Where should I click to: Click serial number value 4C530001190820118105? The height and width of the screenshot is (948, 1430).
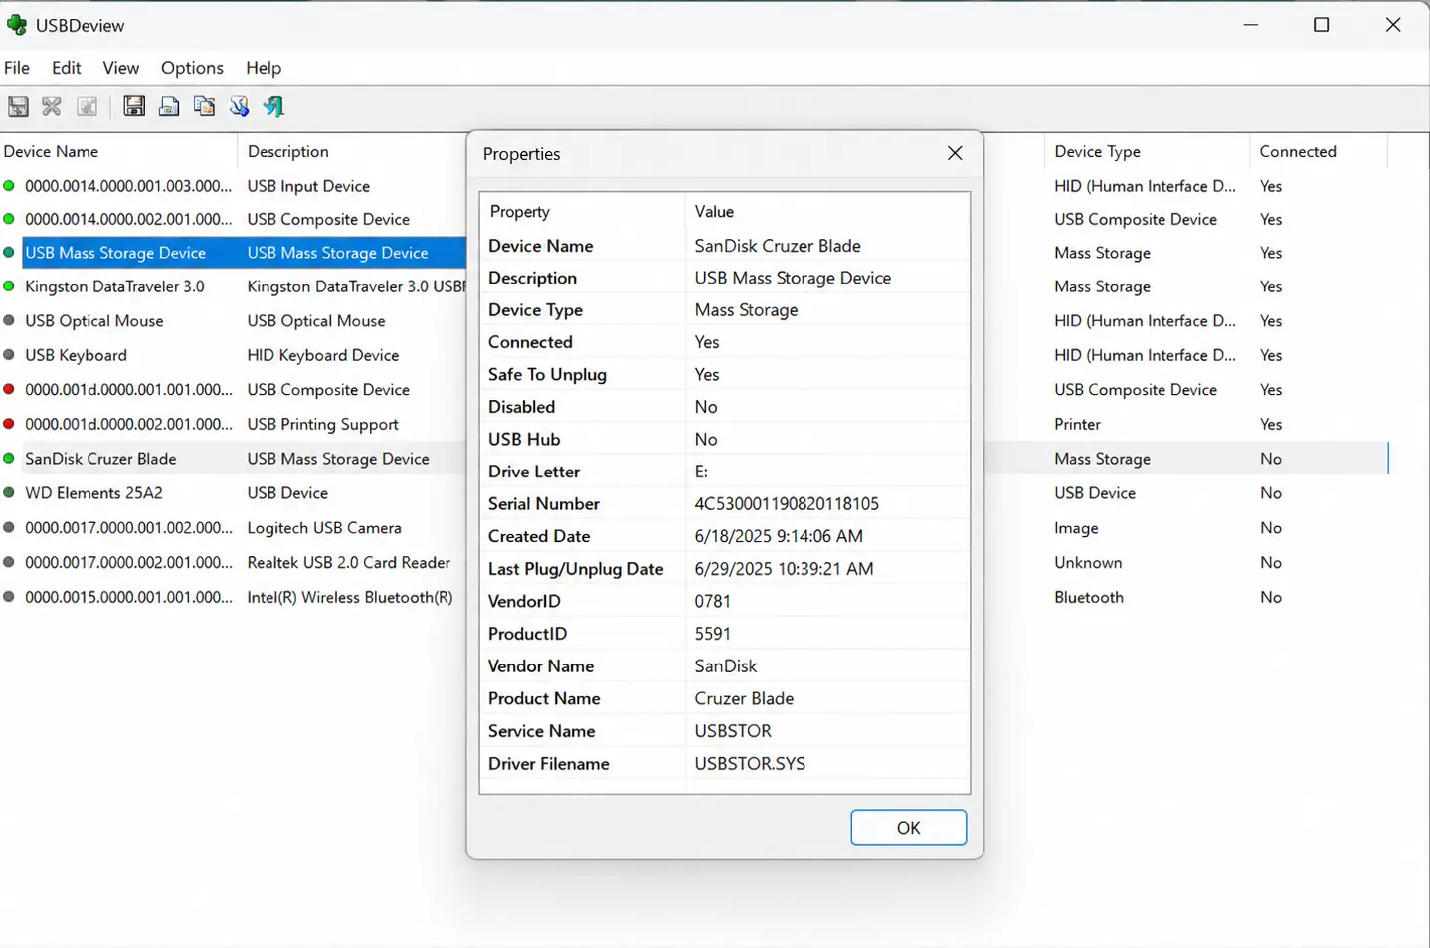787,504
